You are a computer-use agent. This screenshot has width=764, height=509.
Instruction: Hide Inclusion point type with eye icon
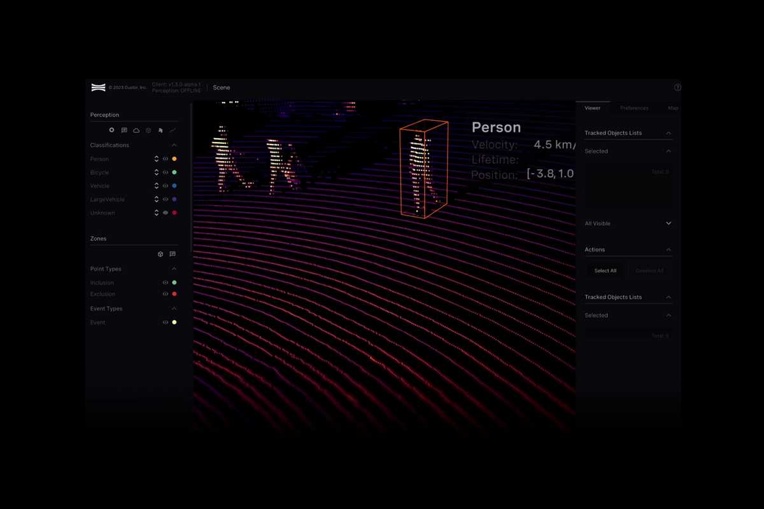[x=166, y=282]
